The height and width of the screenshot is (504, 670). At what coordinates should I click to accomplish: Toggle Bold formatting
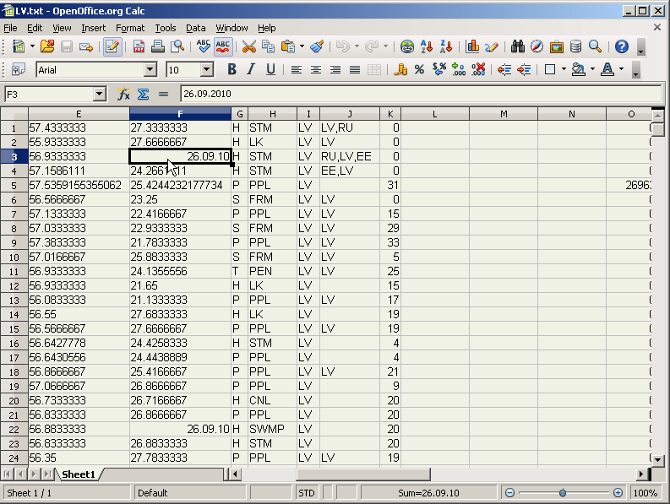click(232, 69)
